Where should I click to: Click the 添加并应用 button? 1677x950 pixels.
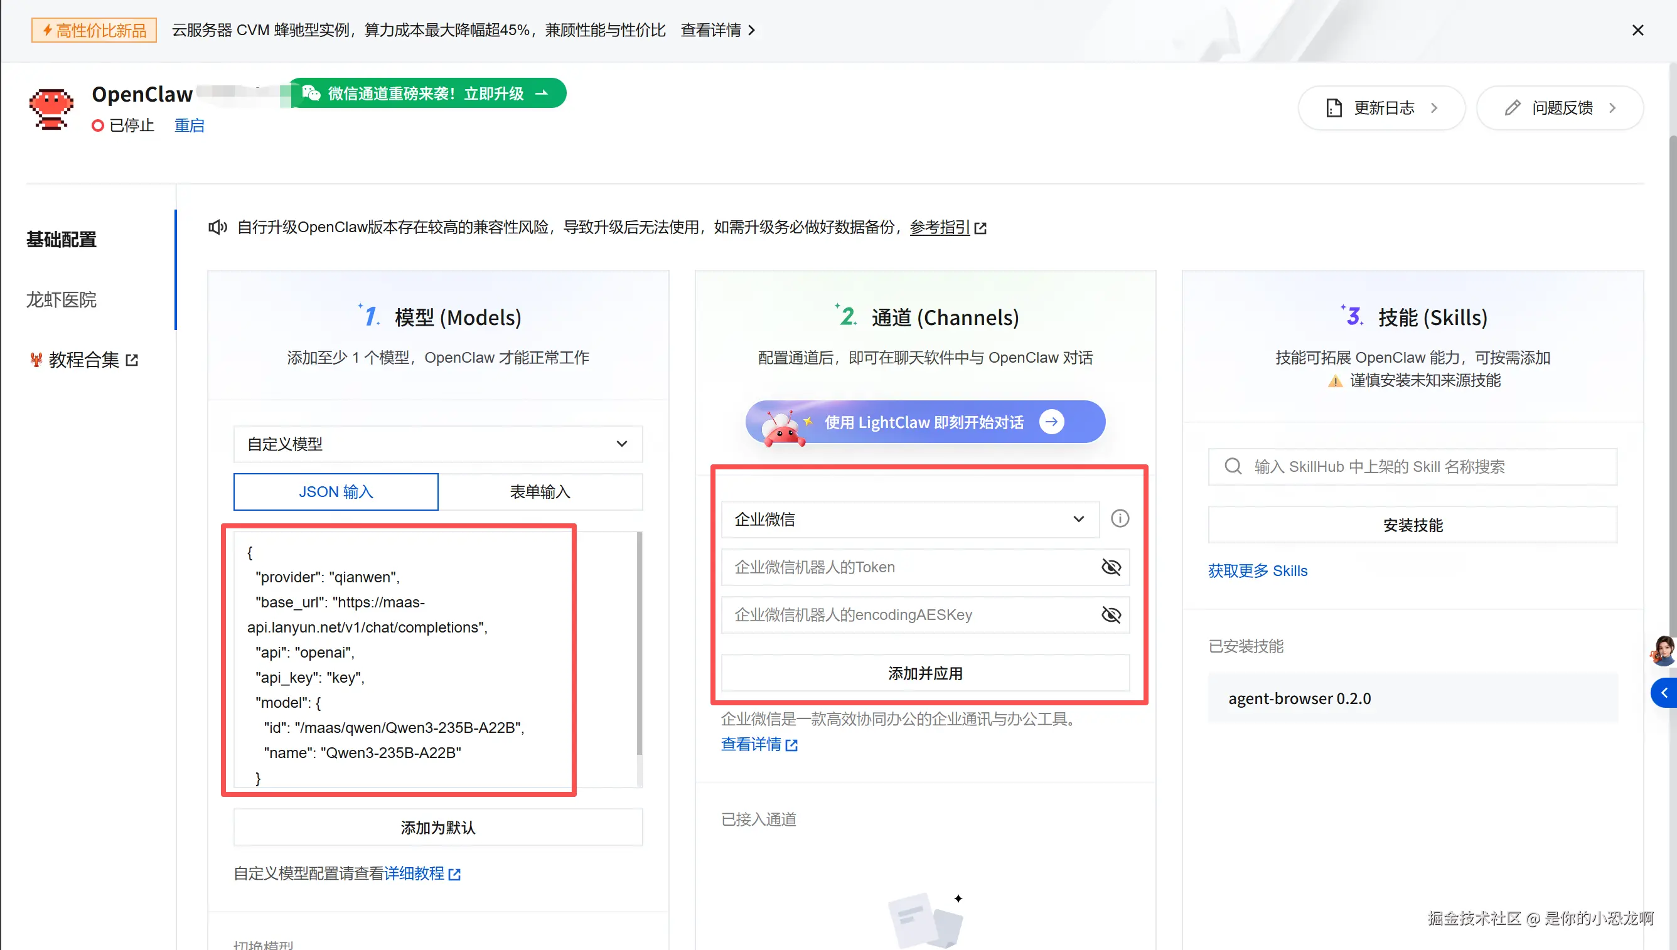click(924, 673)
